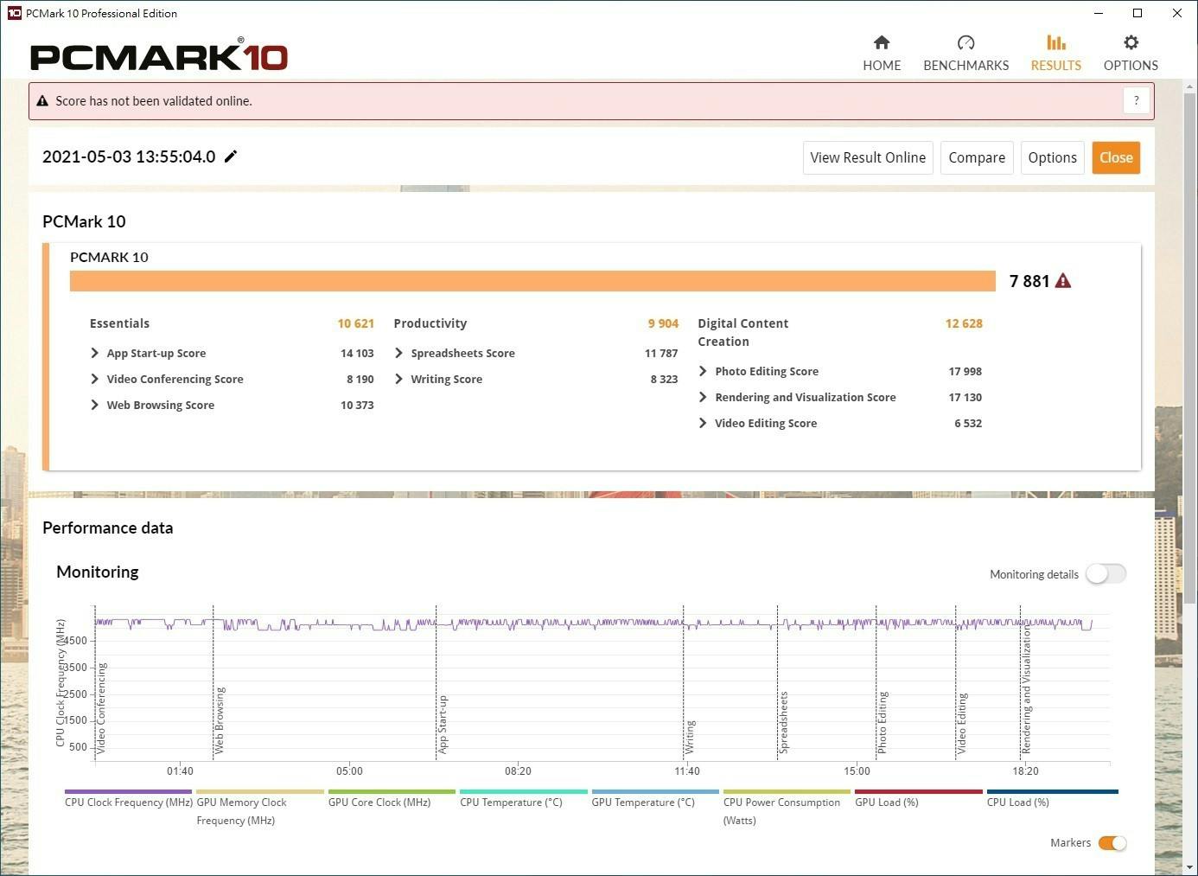The width and height of the screenshot is (1198, 876).
Task: Click the scrollbar down arrow
Action: (x=1190, y=867)
